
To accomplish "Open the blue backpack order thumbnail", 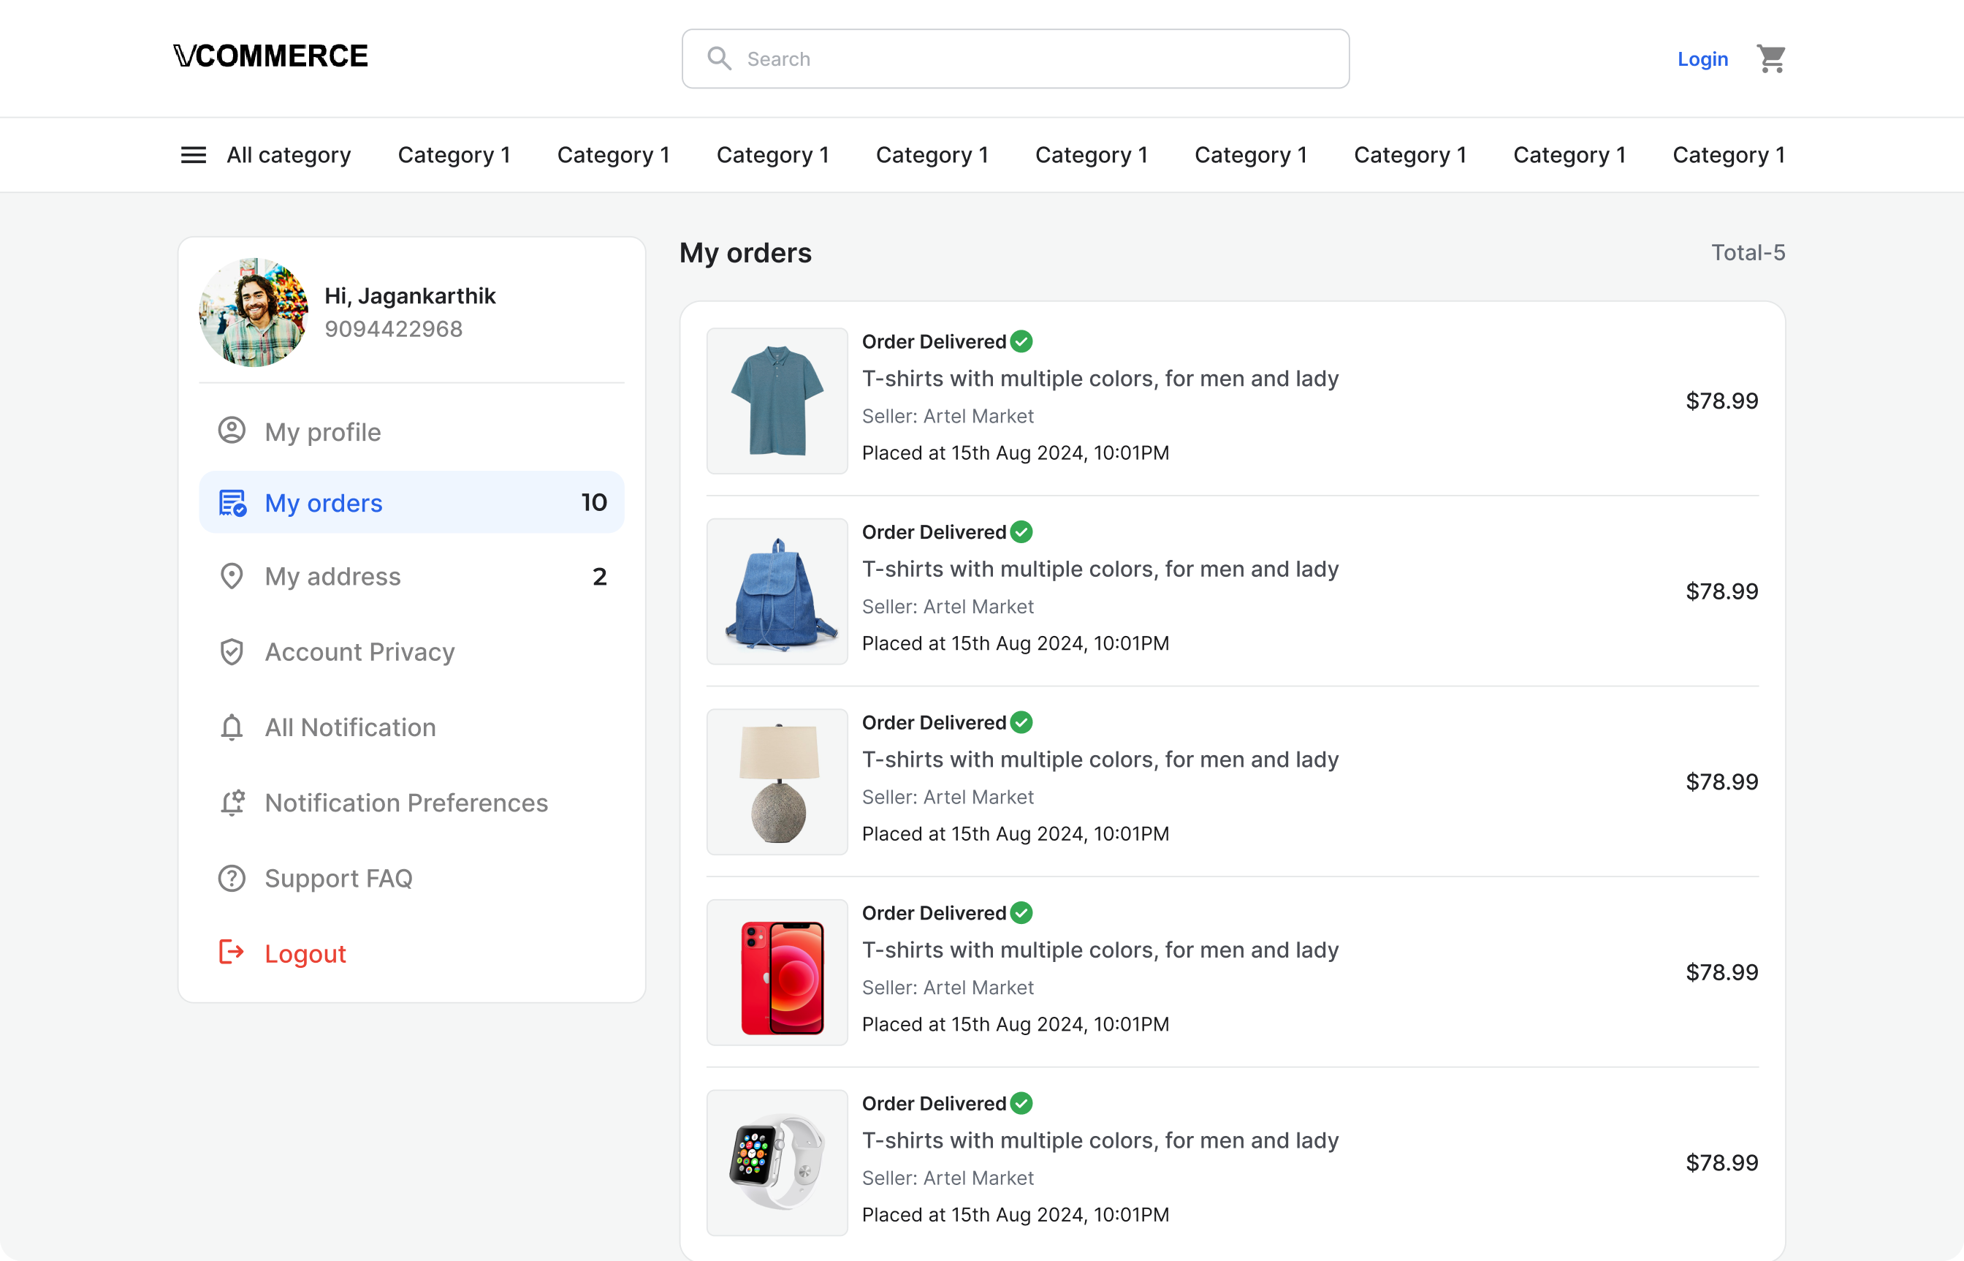I will click(x=777, y=591).
